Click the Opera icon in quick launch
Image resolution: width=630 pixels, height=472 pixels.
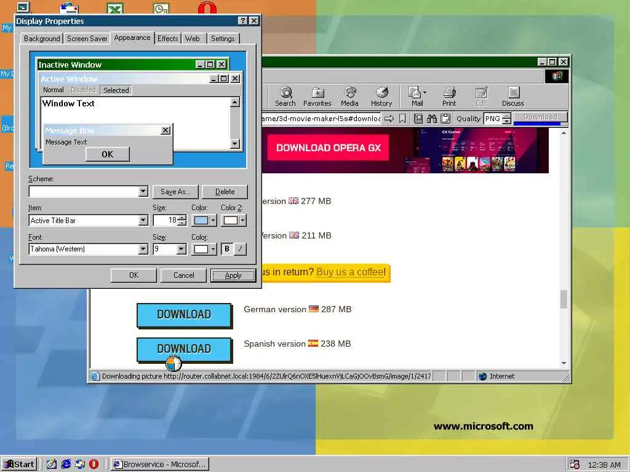94,464
